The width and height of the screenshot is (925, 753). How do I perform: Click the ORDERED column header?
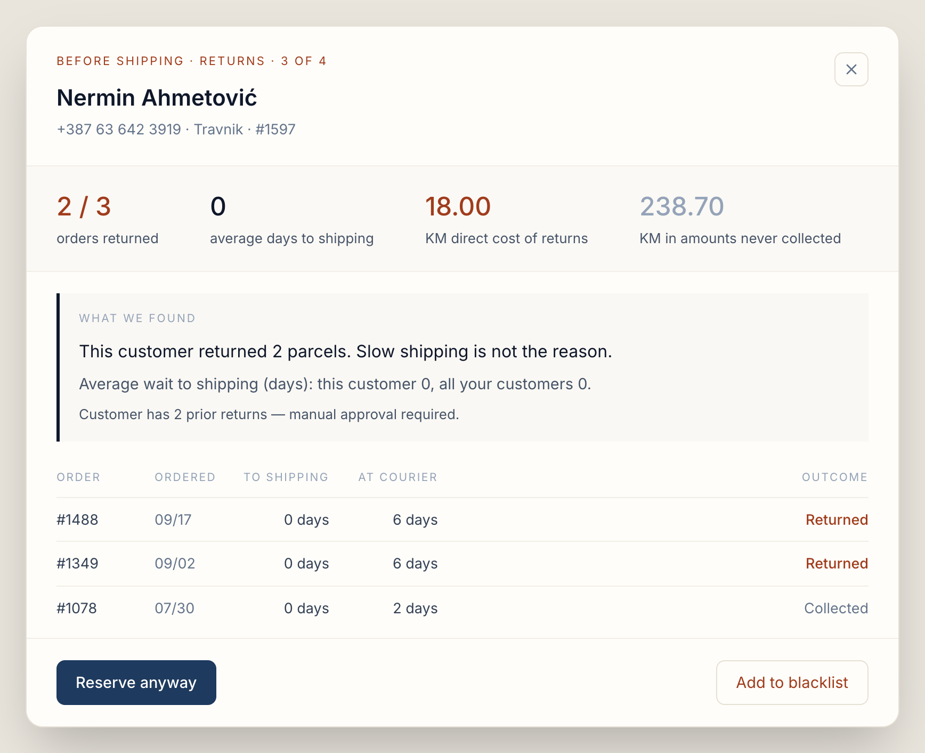click(x=185, y=477)
